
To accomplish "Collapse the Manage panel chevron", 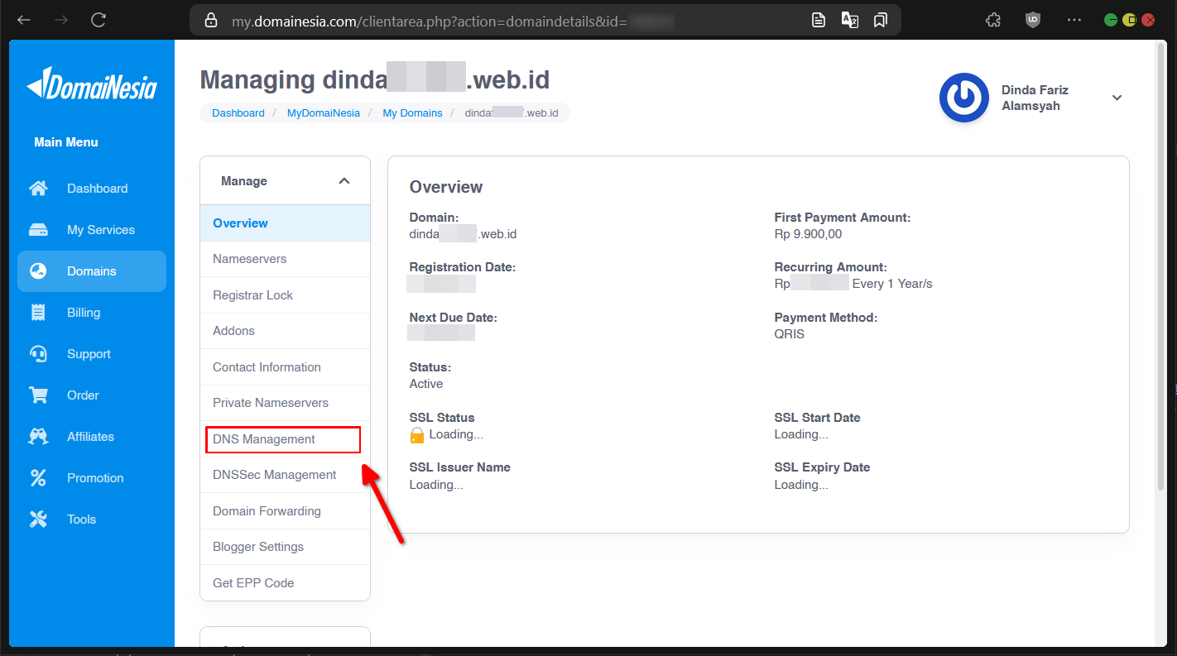I will 344,181.
